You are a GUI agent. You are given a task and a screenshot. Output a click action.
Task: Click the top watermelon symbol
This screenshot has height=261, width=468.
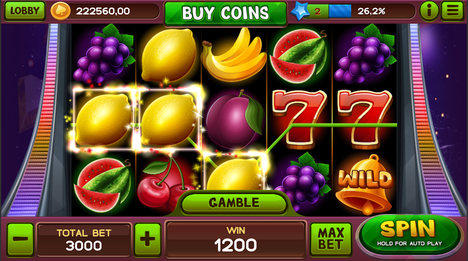point(299,56)
